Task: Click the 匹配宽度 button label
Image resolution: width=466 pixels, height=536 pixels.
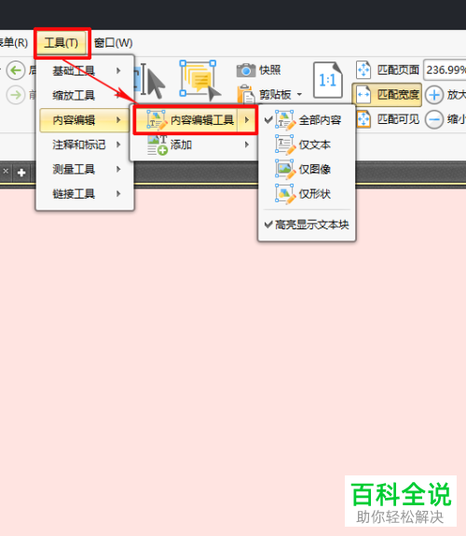Action: click(x=398, y=95)
